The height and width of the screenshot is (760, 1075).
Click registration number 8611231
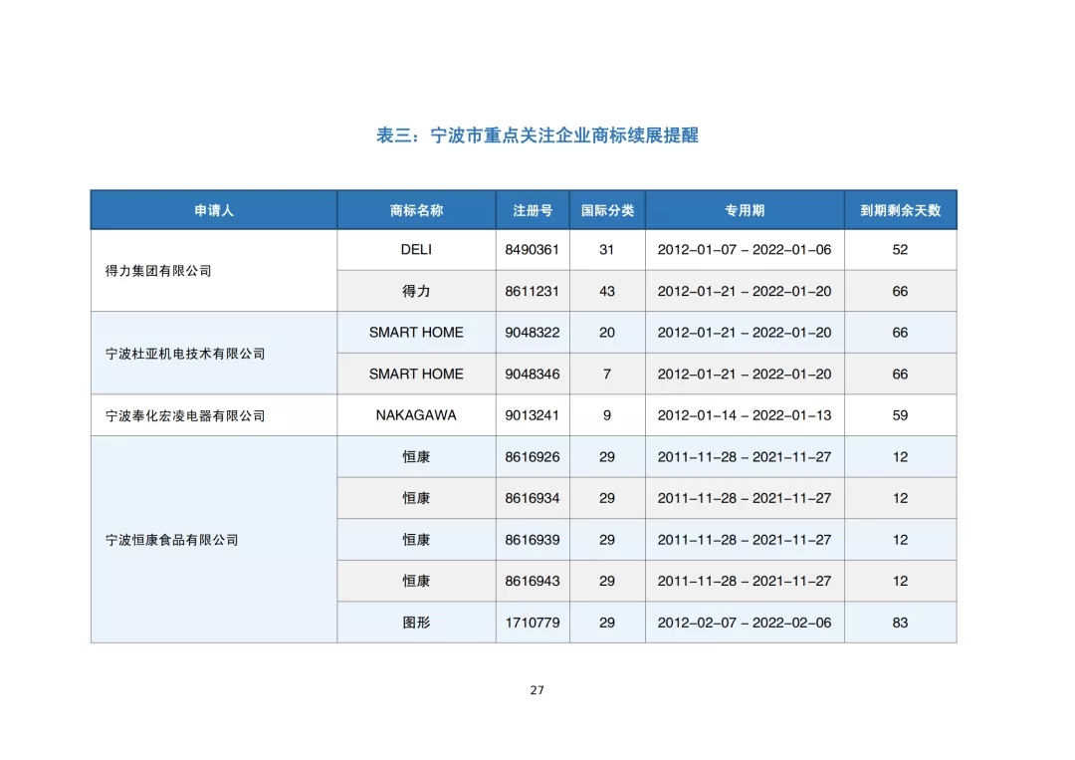pyautogui.click(x=533, y=292)
